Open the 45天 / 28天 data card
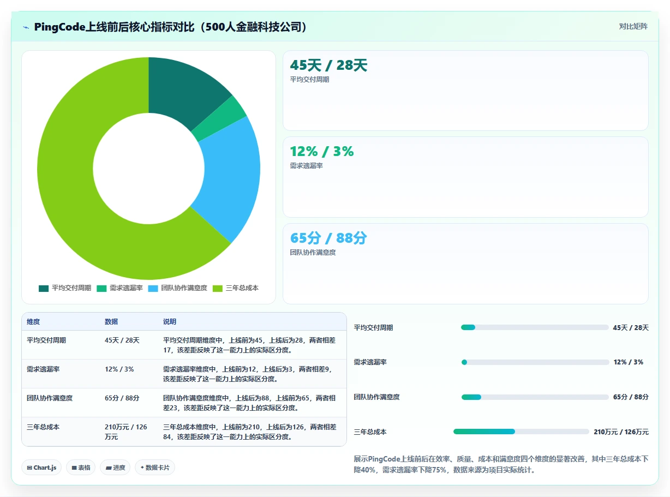 coord(465,91)
